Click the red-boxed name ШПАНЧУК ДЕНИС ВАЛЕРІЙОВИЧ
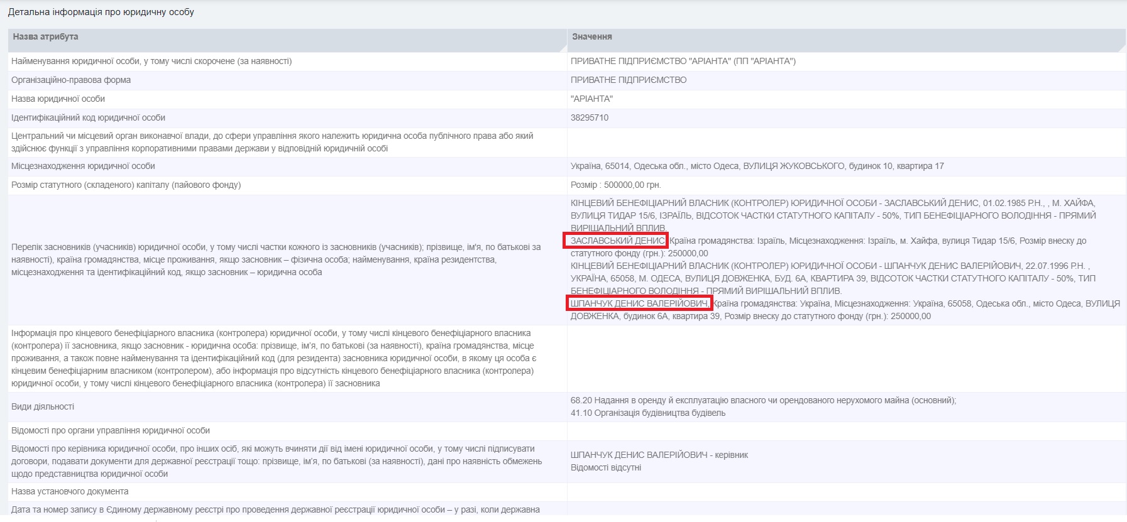Image resolution: width=1127 pixels, height=522 pixels. [x=639, y=304]
